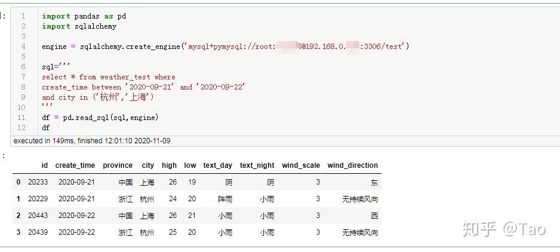The height and width of the screenshot is (252, 560).
Task: Click the create_engine connection string line
Action: point(225,47)
